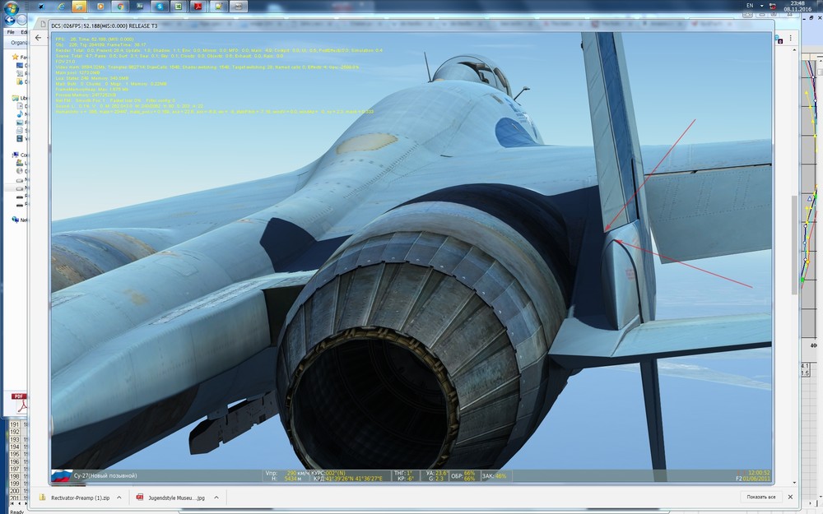The width and height of the screenshot is (823, 514).
Task: Expand the Jugendstyle Museum jpg download options
Action: tap(216, 498)
